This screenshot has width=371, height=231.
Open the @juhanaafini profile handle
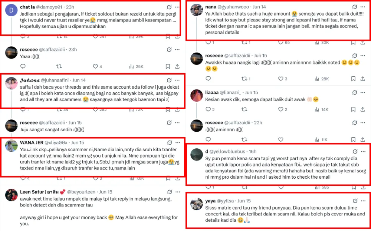pyautogui.click(x=55, y=80)
